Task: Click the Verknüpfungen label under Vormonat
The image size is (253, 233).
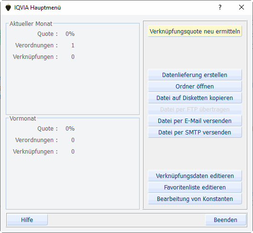Action: 35,152
